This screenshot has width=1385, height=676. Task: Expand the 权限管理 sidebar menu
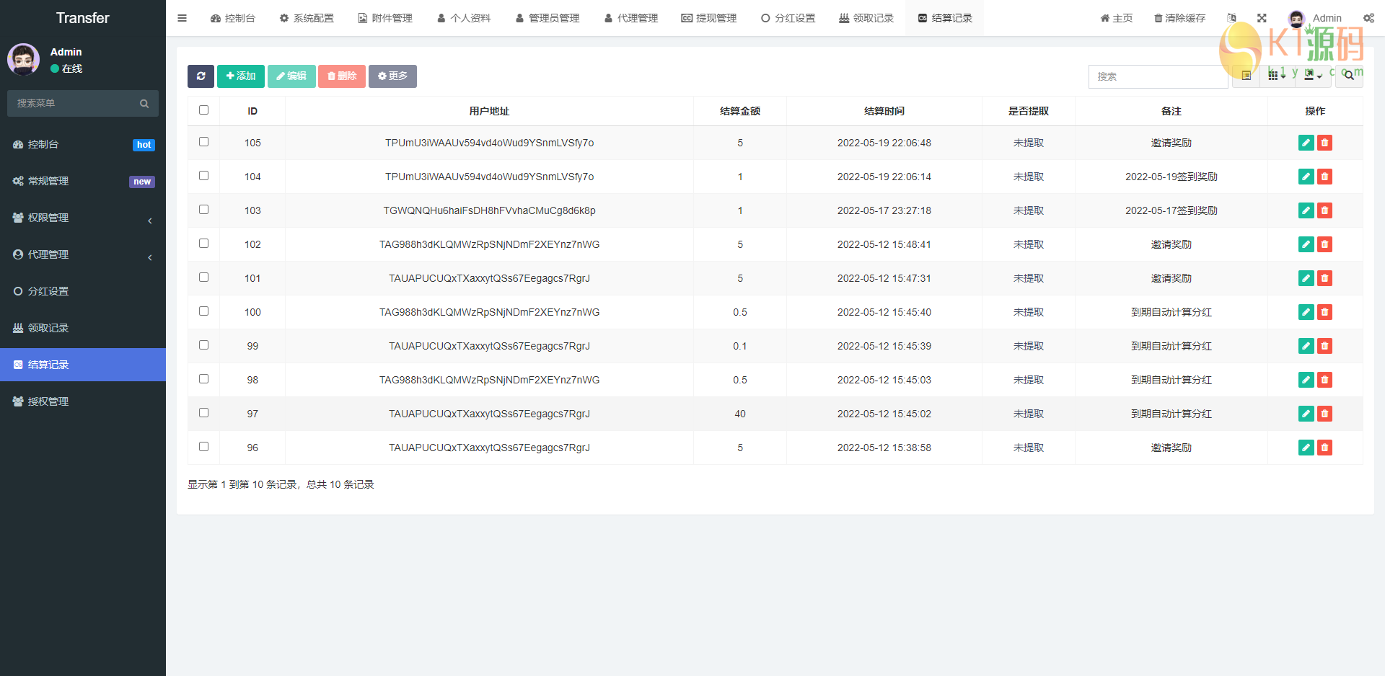click(83, 218)
